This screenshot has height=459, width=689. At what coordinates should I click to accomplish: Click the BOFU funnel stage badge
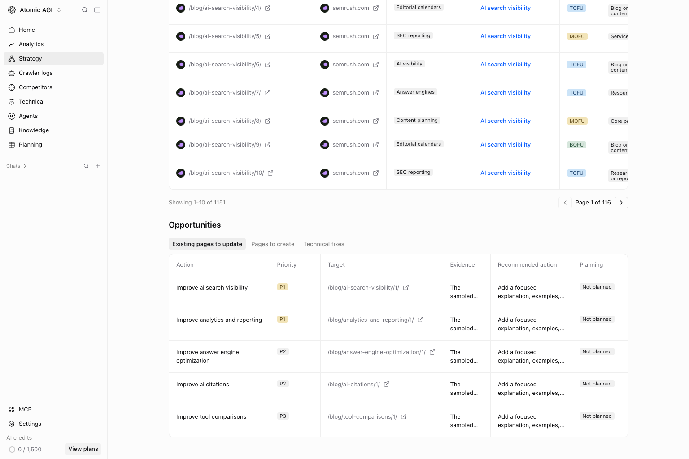point(576,145)
